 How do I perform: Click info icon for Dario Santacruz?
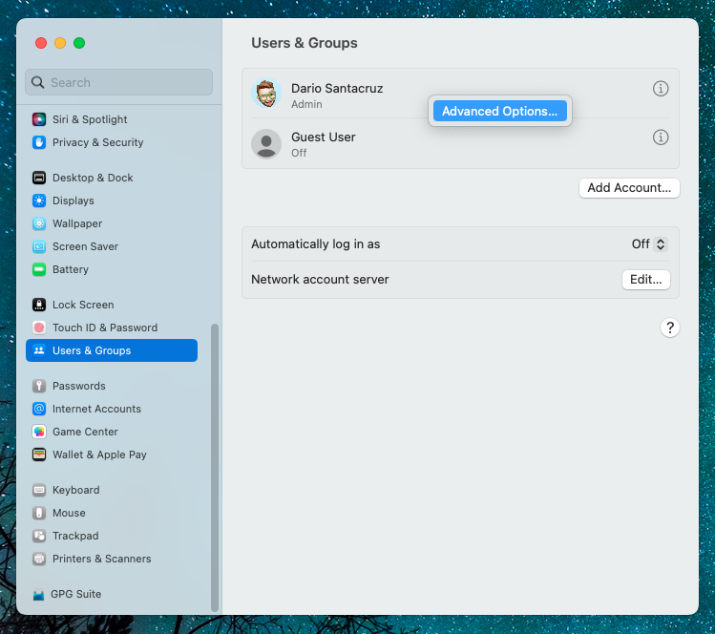point(661,89)
